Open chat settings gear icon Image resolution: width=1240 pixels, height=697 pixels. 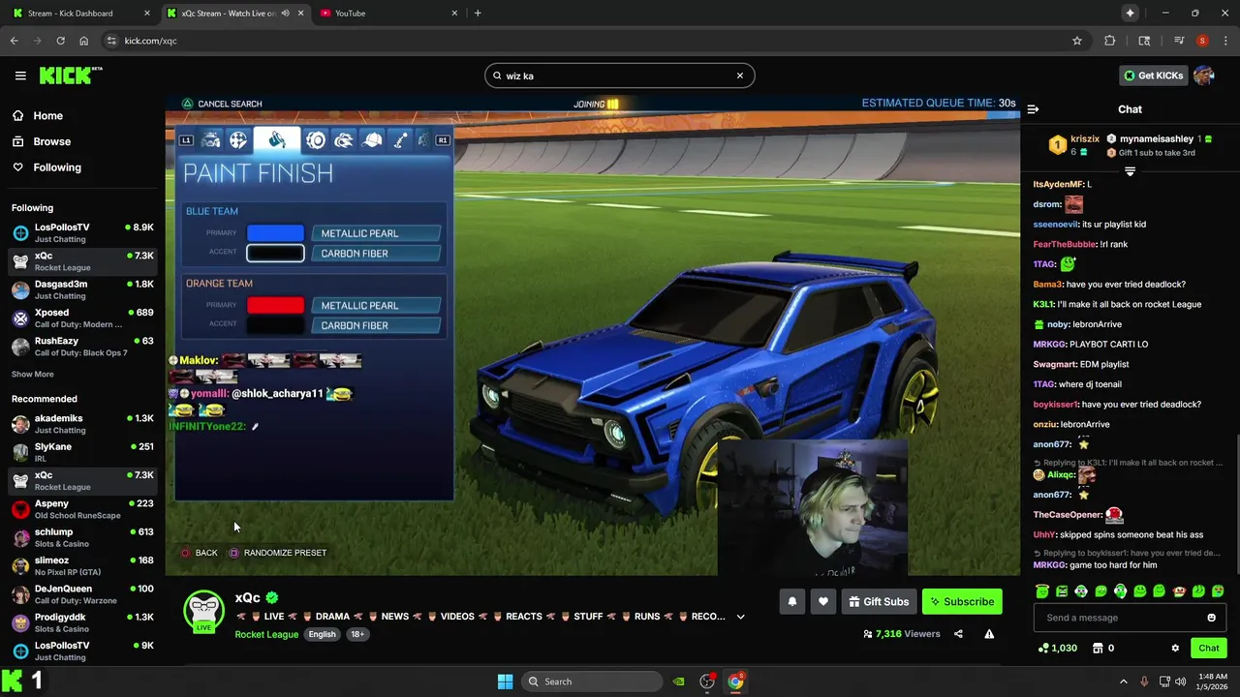point(1175,648)
